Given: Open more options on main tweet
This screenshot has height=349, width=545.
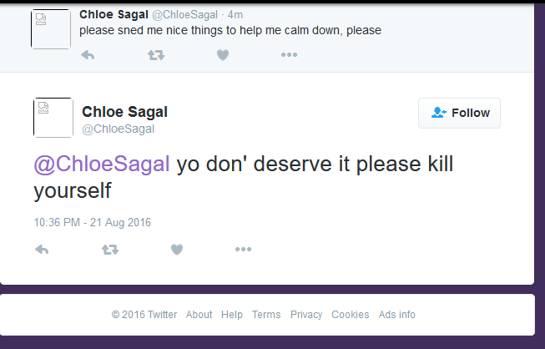Looking at the screenshot, I should [x=244, y=249].
